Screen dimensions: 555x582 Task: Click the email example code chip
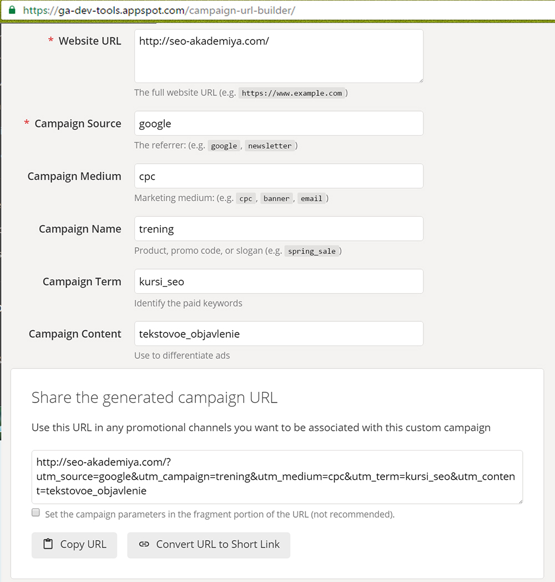click(x=311, y=199)
